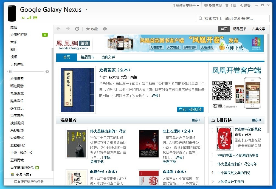Viewport: 276px width, 189px height.
Task: Open 更多 link in 精品推荐
Action: 196,120
